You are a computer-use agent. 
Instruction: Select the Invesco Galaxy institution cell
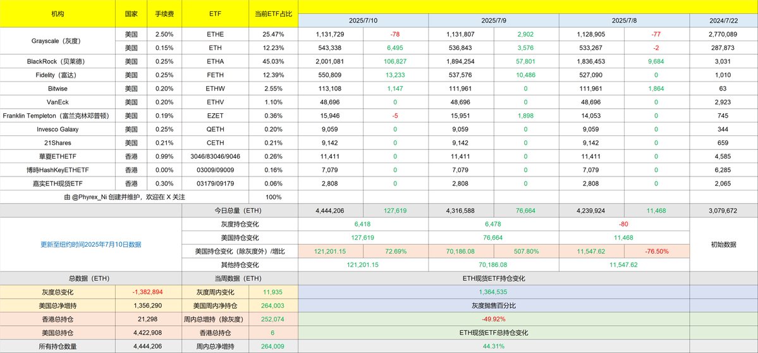(58, 129)
